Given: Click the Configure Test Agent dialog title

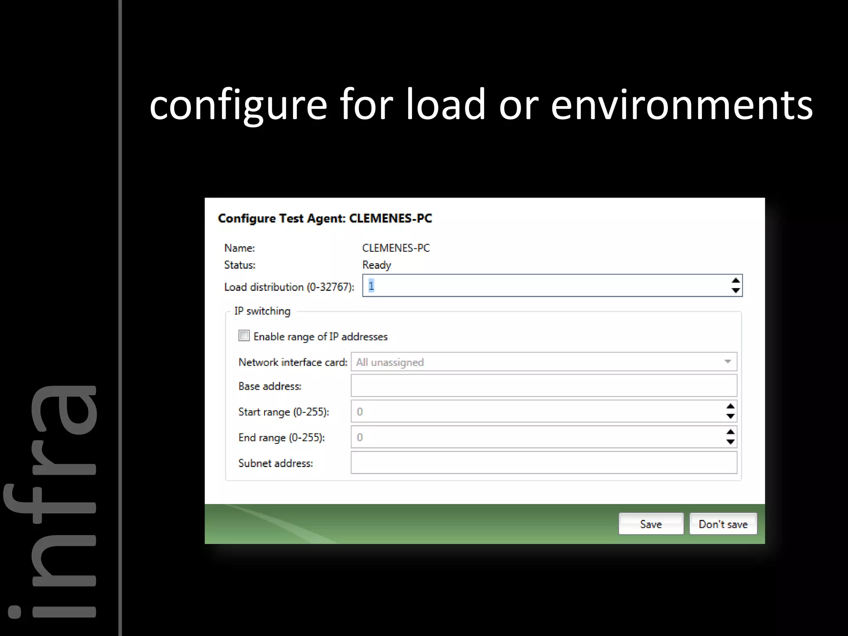Looking at the screenshot, I should tap(325, 218).
